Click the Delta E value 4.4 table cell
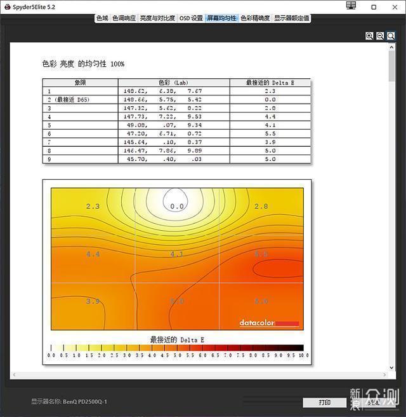Image resolution: width=406 pixels, height=417 pixels. 270,117
